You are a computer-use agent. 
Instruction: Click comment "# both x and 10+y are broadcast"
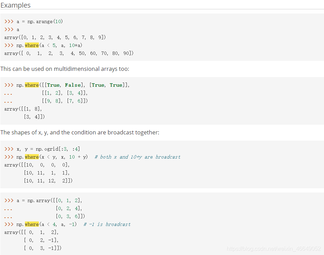click(138, 157)
